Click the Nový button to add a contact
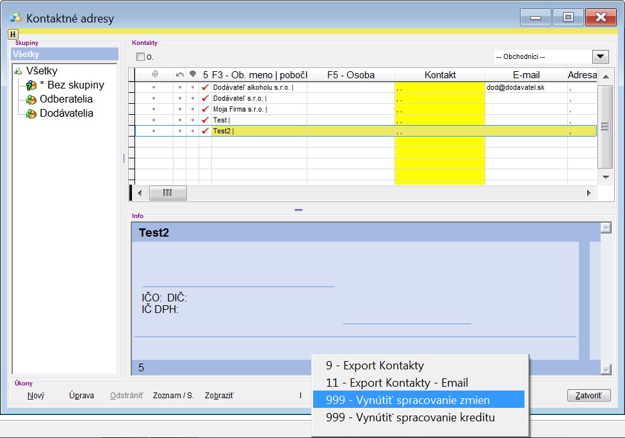 tap(36, 396)
